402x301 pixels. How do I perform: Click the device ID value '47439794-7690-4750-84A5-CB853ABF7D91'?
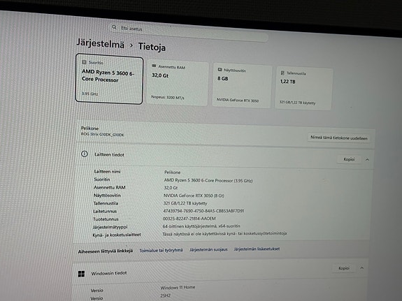[x=203, y=211]
